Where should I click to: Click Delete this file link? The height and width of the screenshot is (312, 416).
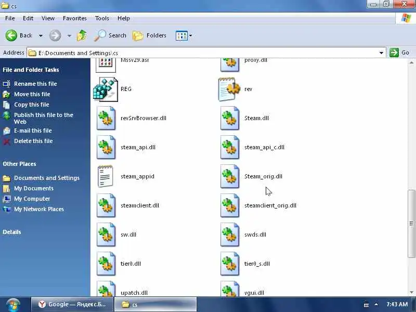tap(33, 141)
